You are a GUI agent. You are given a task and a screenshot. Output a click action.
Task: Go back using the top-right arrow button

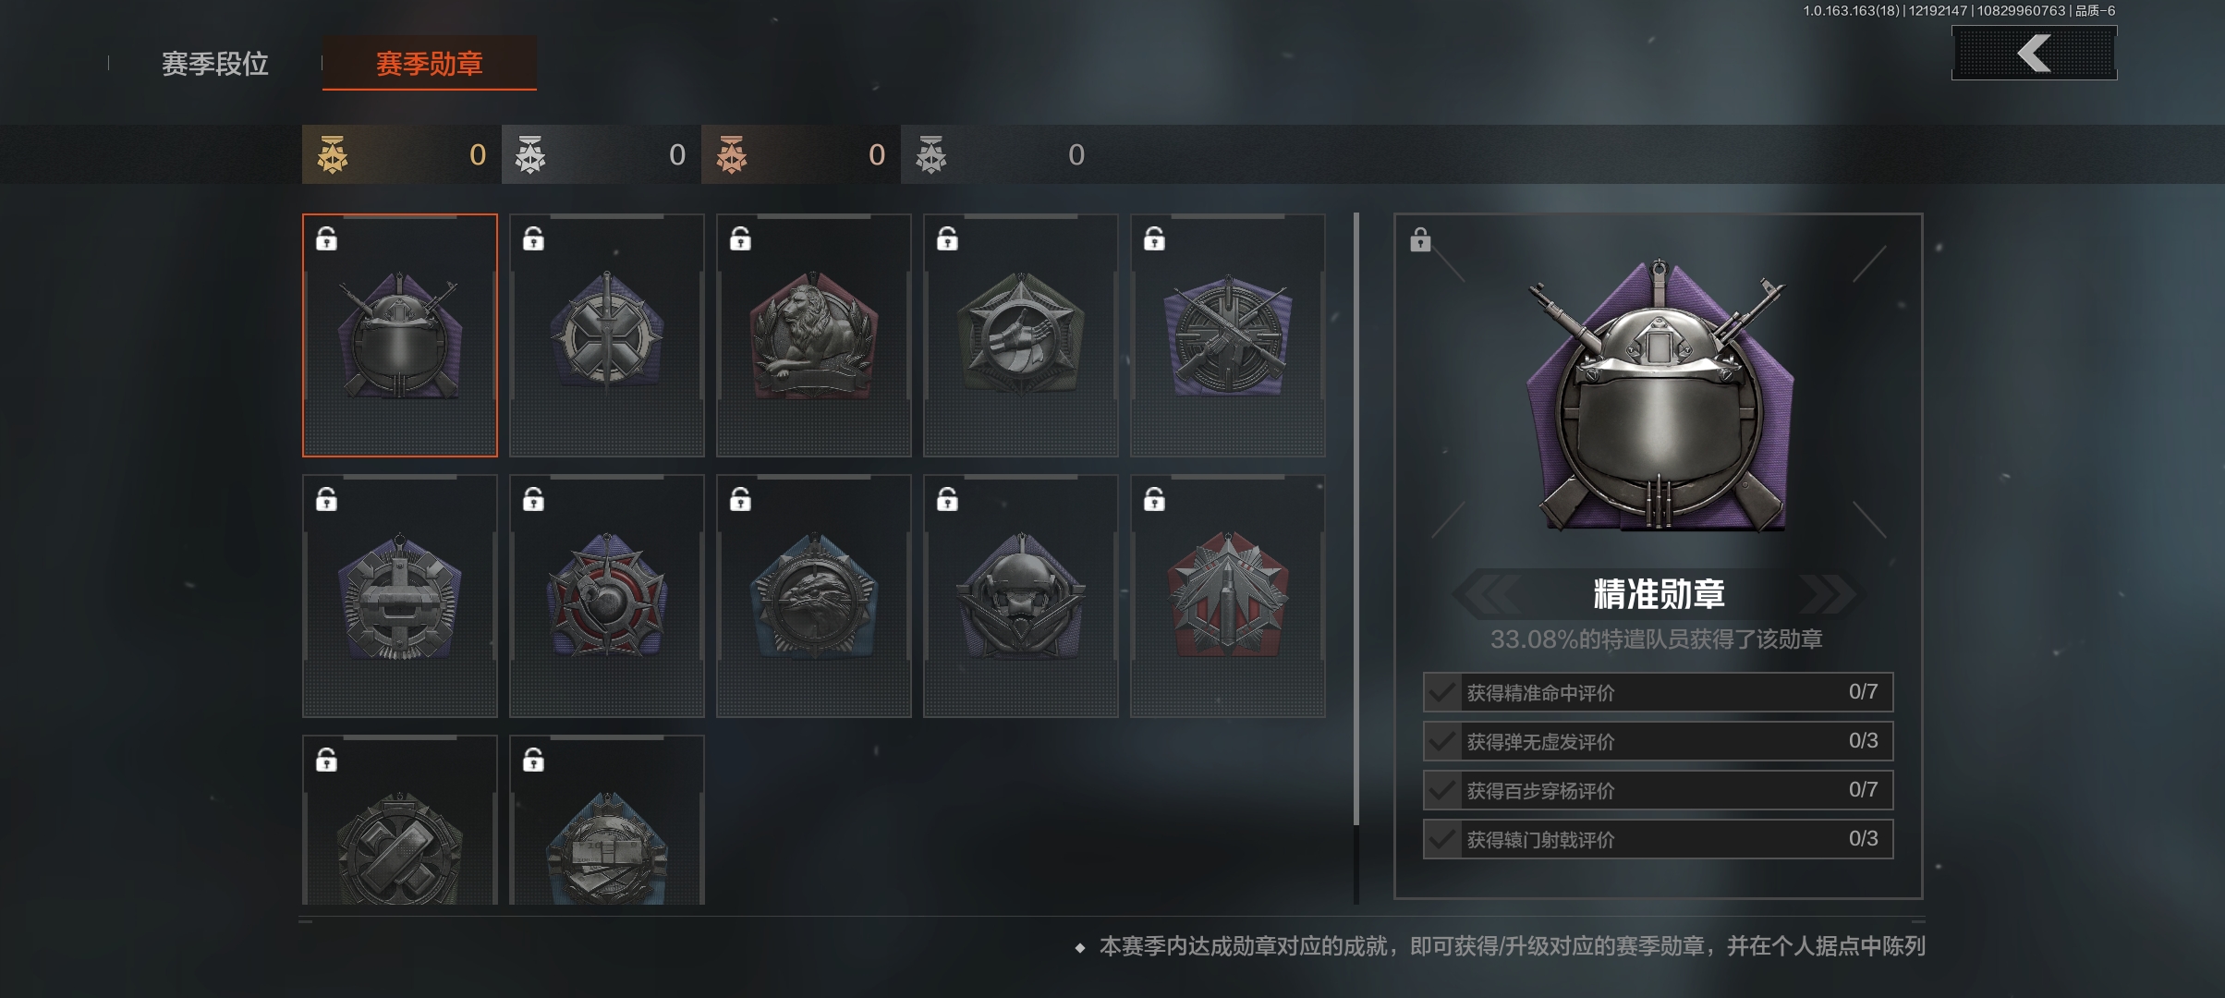pyautogui.click(x=2034, y=53)
